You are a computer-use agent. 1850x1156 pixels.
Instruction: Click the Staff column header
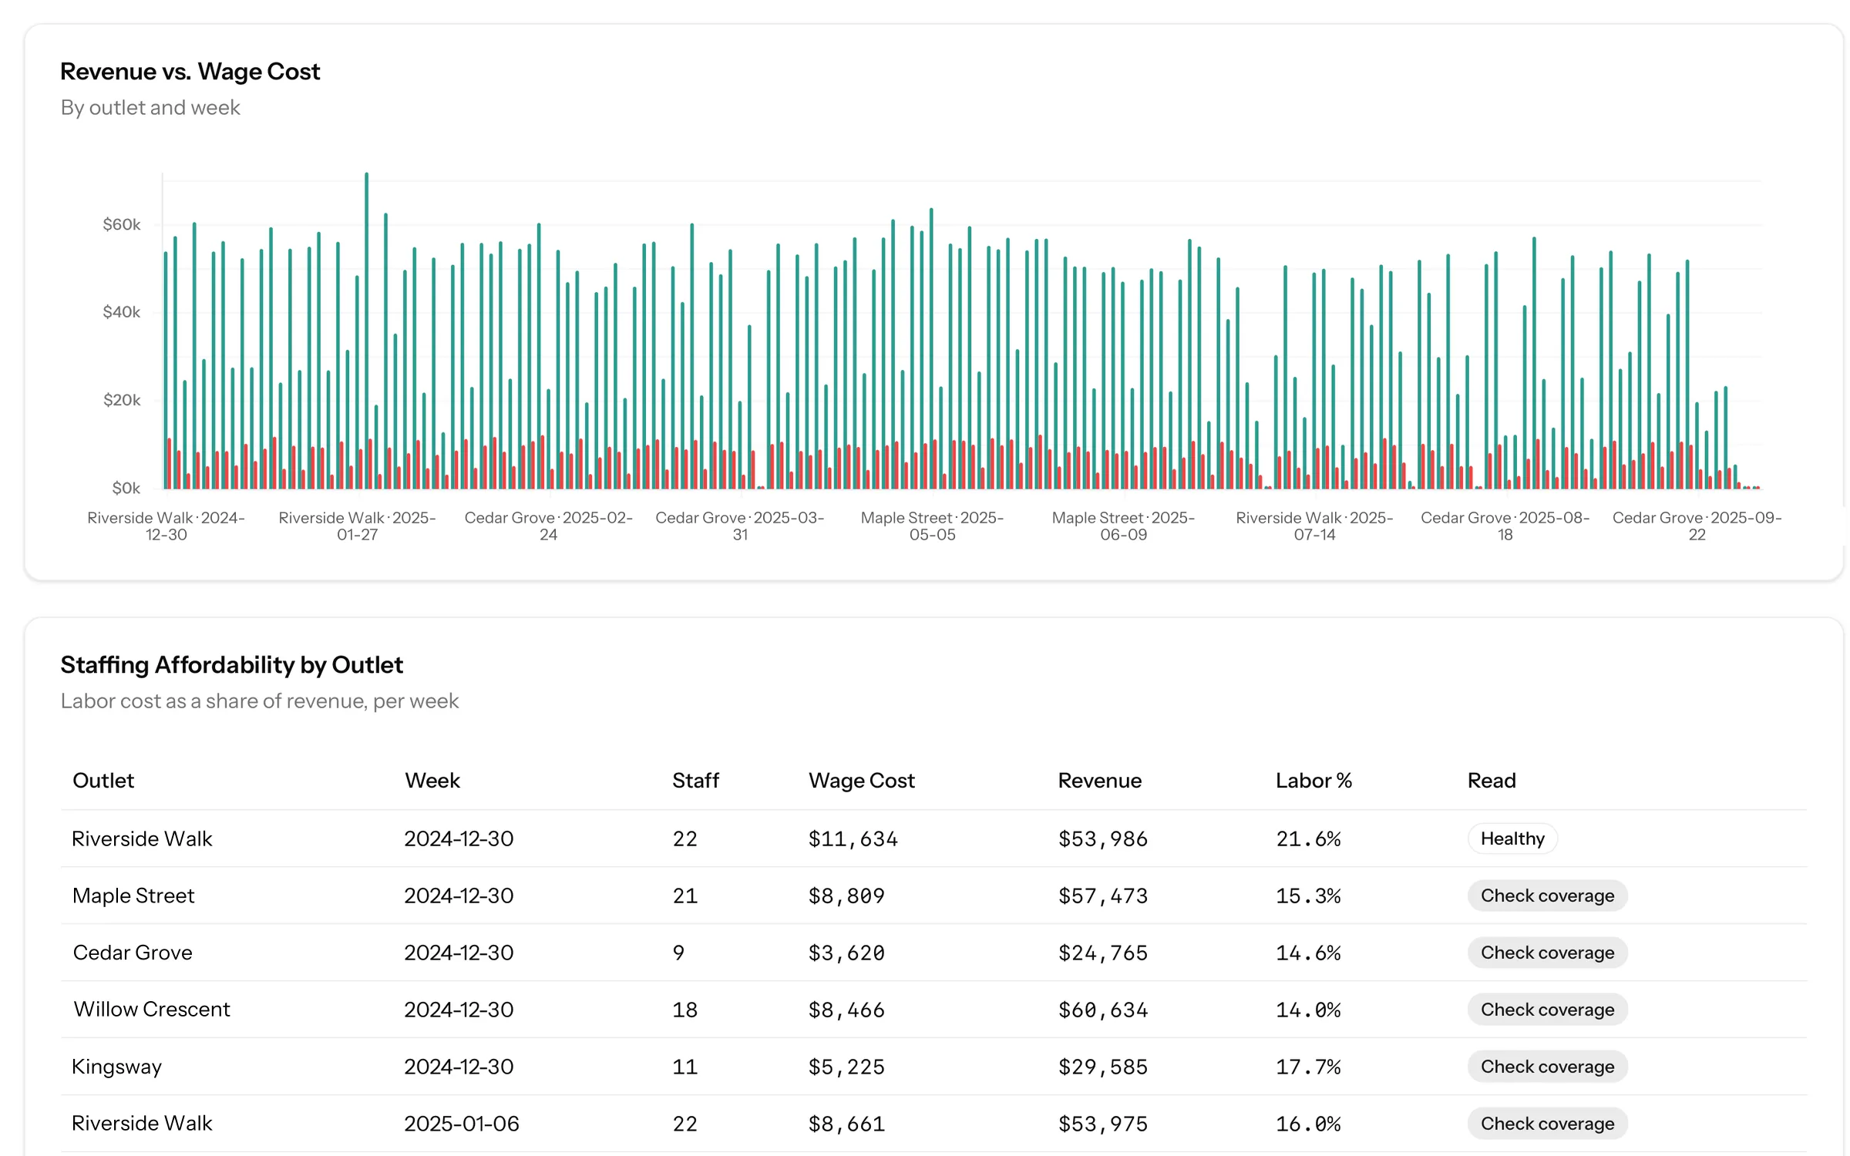coord(695,780)
